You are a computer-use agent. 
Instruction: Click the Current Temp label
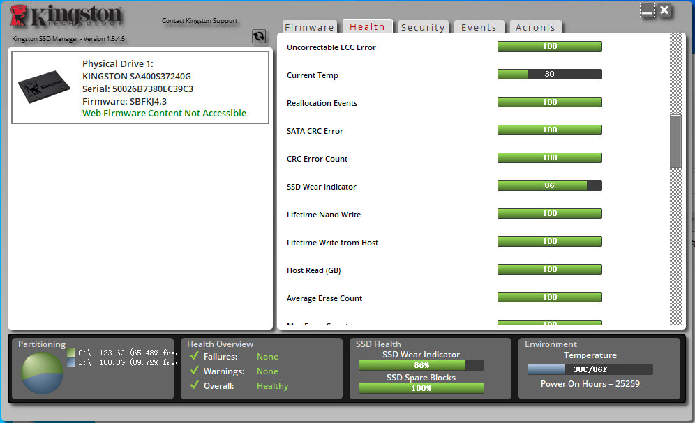click(313, 75)
